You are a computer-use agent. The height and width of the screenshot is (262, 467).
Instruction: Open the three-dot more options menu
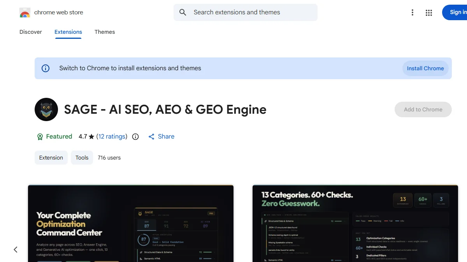click(x=413, y=12)
